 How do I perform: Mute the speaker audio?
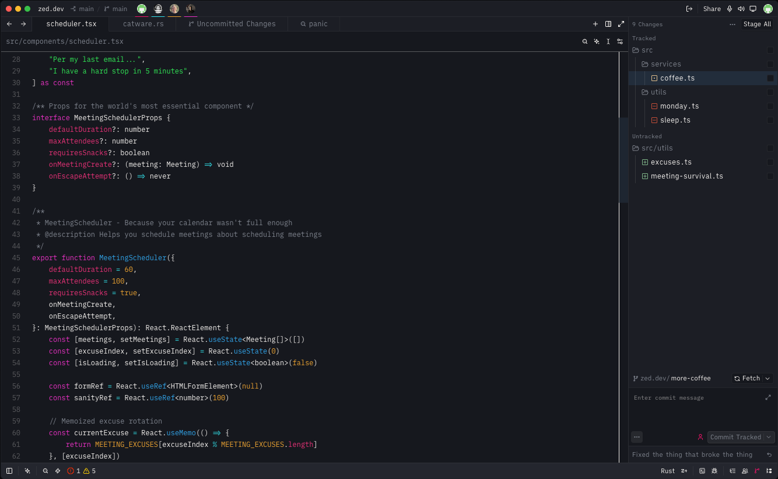(x=741, y=9)
